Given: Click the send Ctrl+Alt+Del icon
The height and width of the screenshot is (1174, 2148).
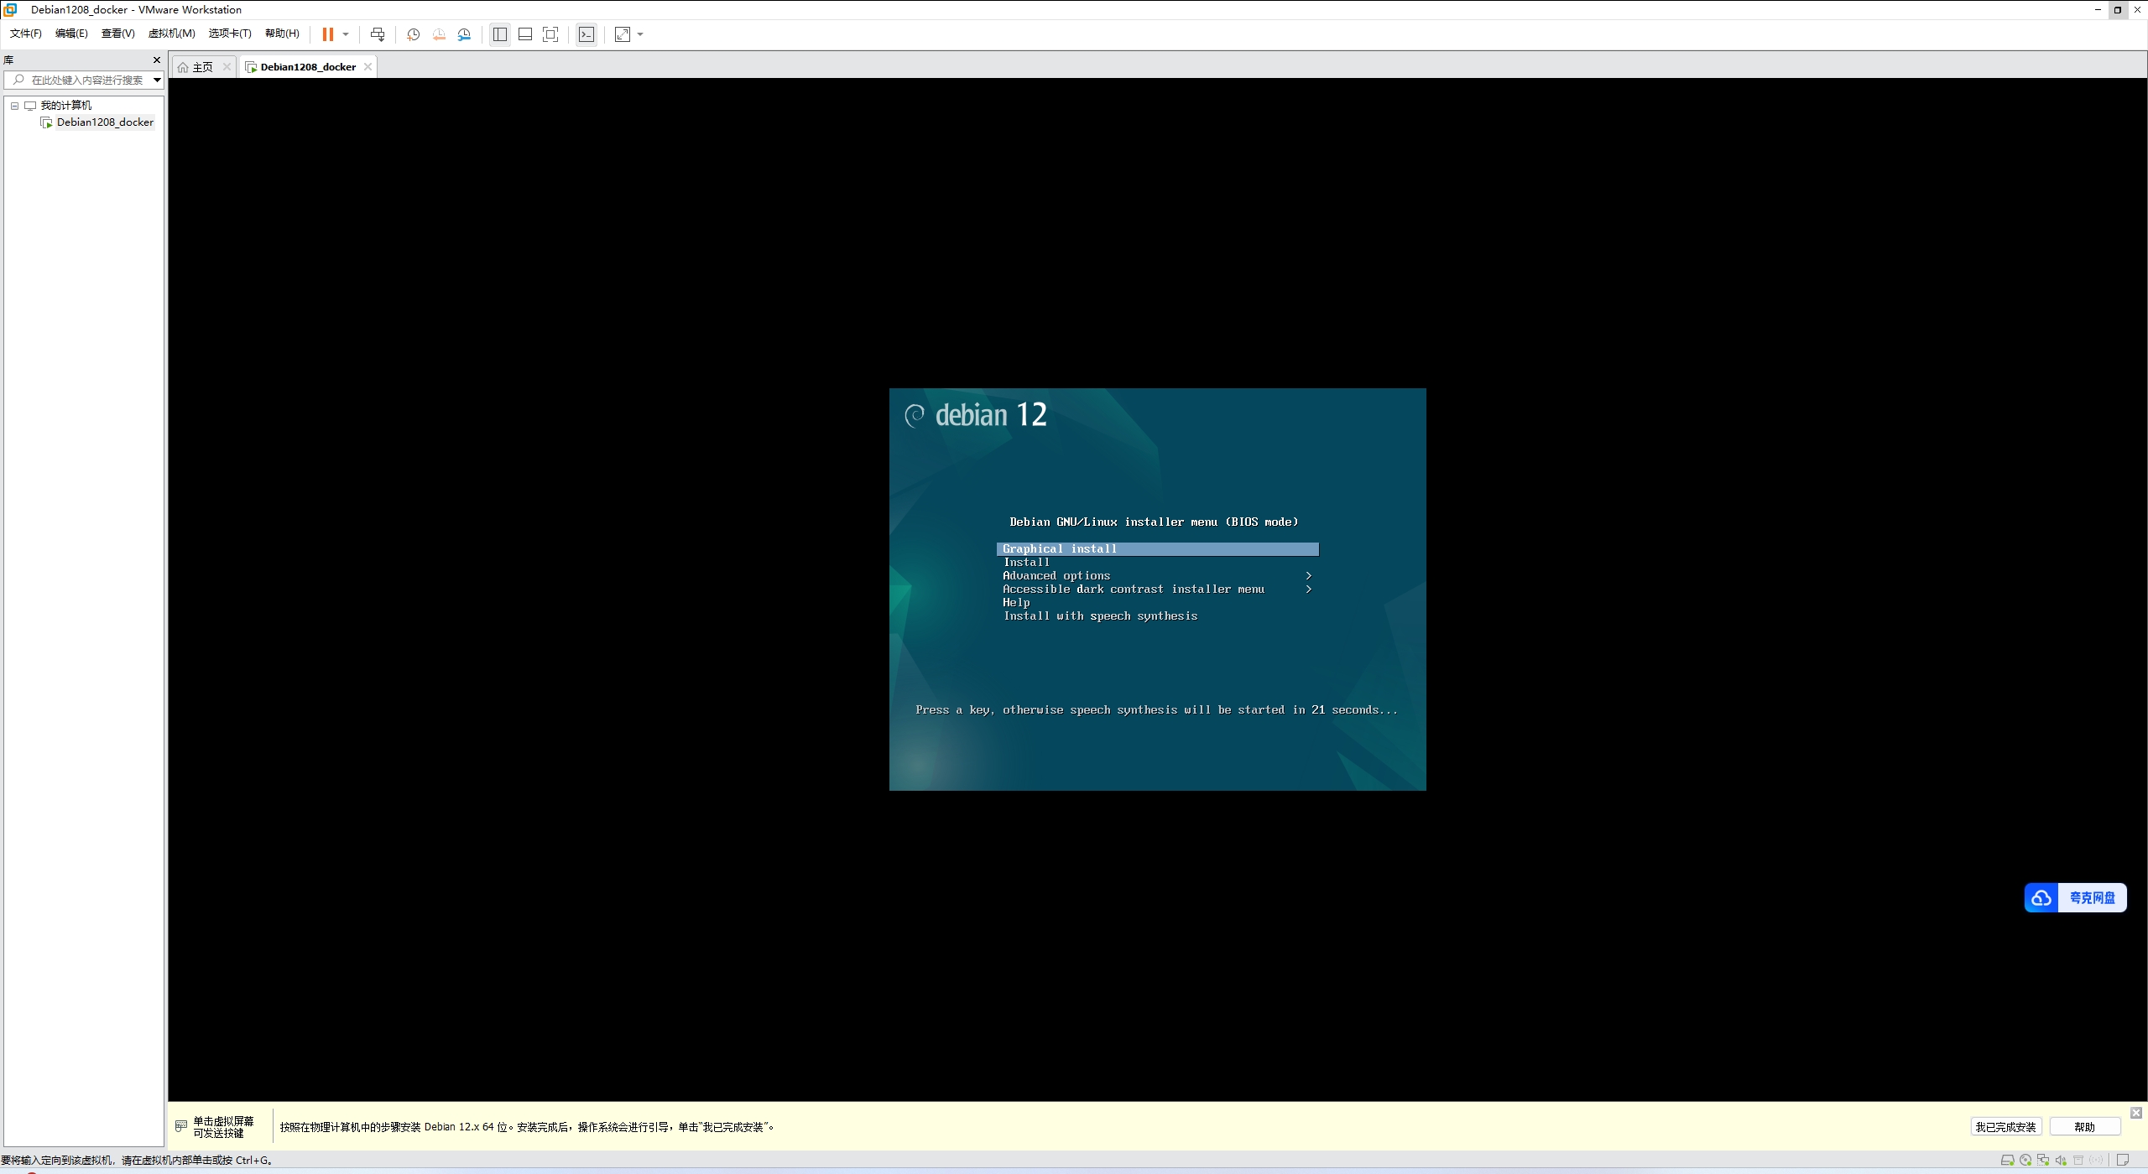Looking at the screenshot, I should tap(378, 34).
